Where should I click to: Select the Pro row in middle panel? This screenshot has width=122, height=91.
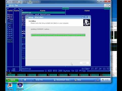pyautogui.click(x=23, y=25)
